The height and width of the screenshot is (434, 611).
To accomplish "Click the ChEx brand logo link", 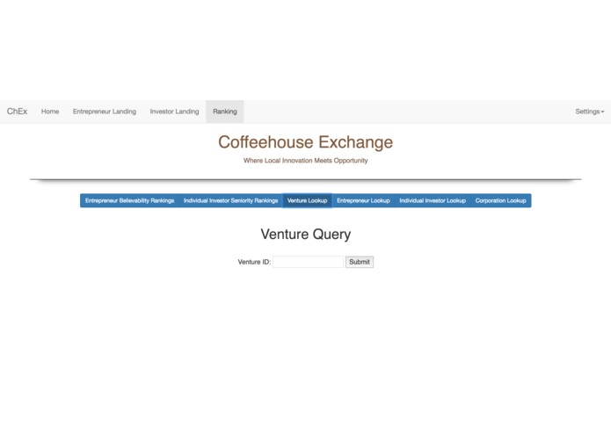I will pos(18,112).
